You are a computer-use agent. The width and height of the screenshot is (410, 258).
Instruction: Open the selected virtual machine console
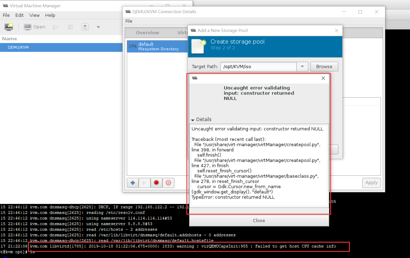pos(34,27)
